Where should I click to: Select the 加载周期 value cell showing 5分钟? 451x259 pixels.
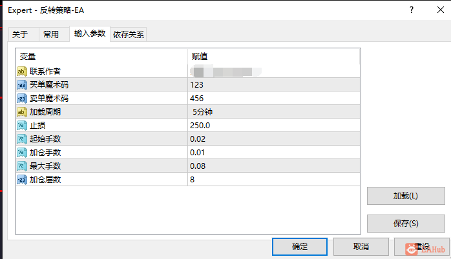[x=273, y=112]
